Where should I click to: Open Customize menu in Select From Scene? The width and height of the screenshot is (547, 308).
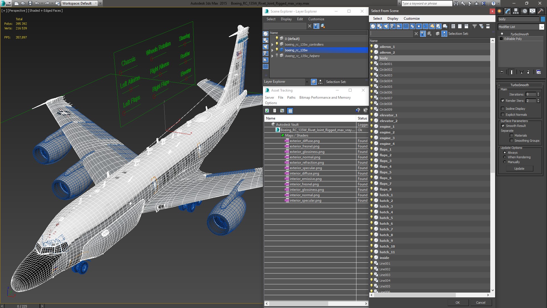pyautogui.click(x=411, y=19)
